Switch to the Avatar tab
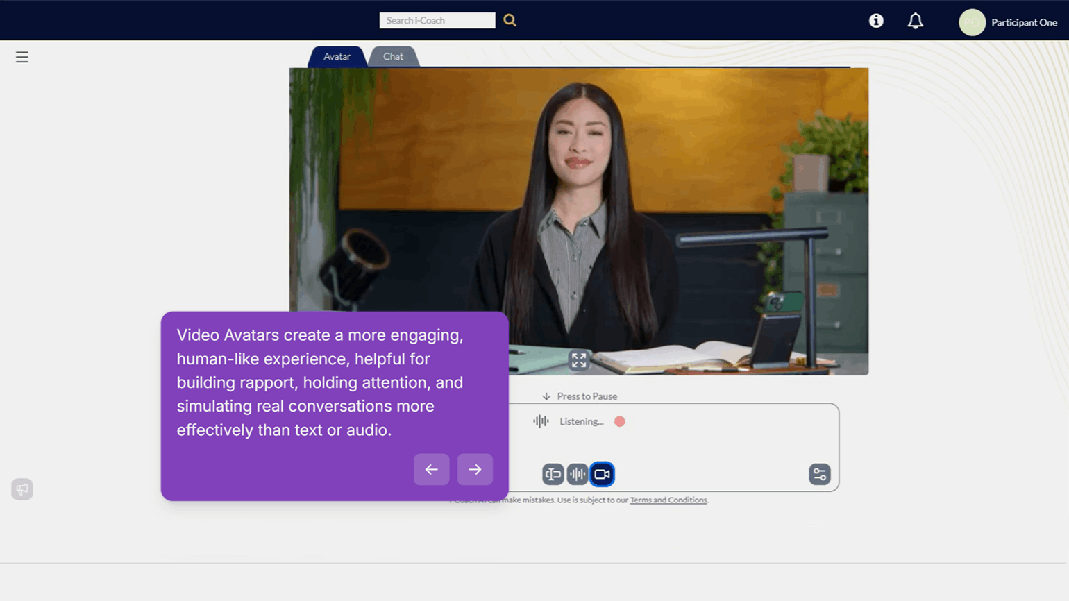The image size is (1069, 601). pyautogui.click(x=337, y=57)
